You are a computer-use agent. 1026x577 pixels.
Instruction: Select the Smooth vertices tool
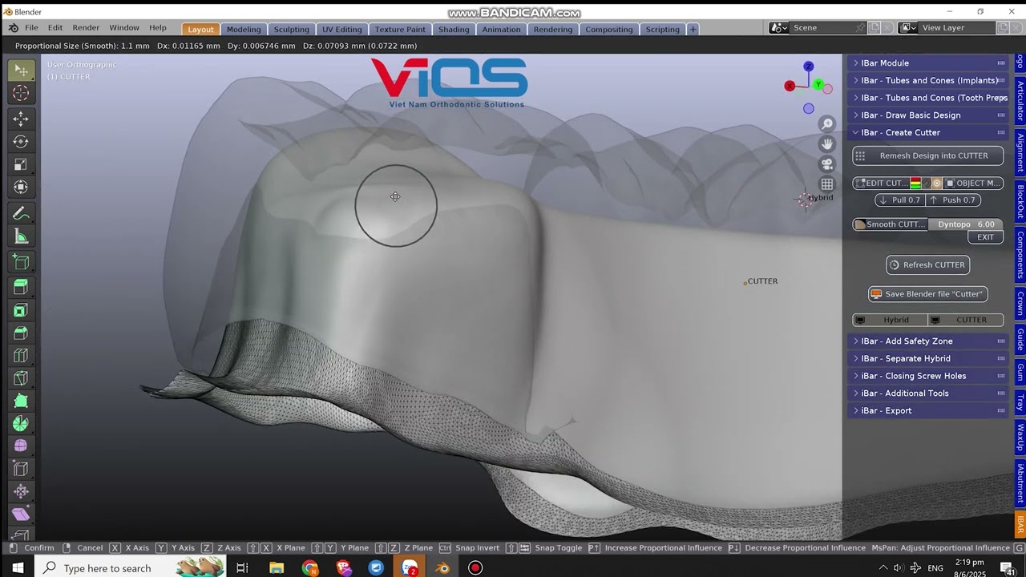point(22,446)
